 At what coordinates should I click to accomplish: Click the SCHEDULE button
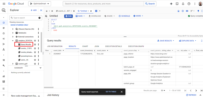[x=124, y=16]
